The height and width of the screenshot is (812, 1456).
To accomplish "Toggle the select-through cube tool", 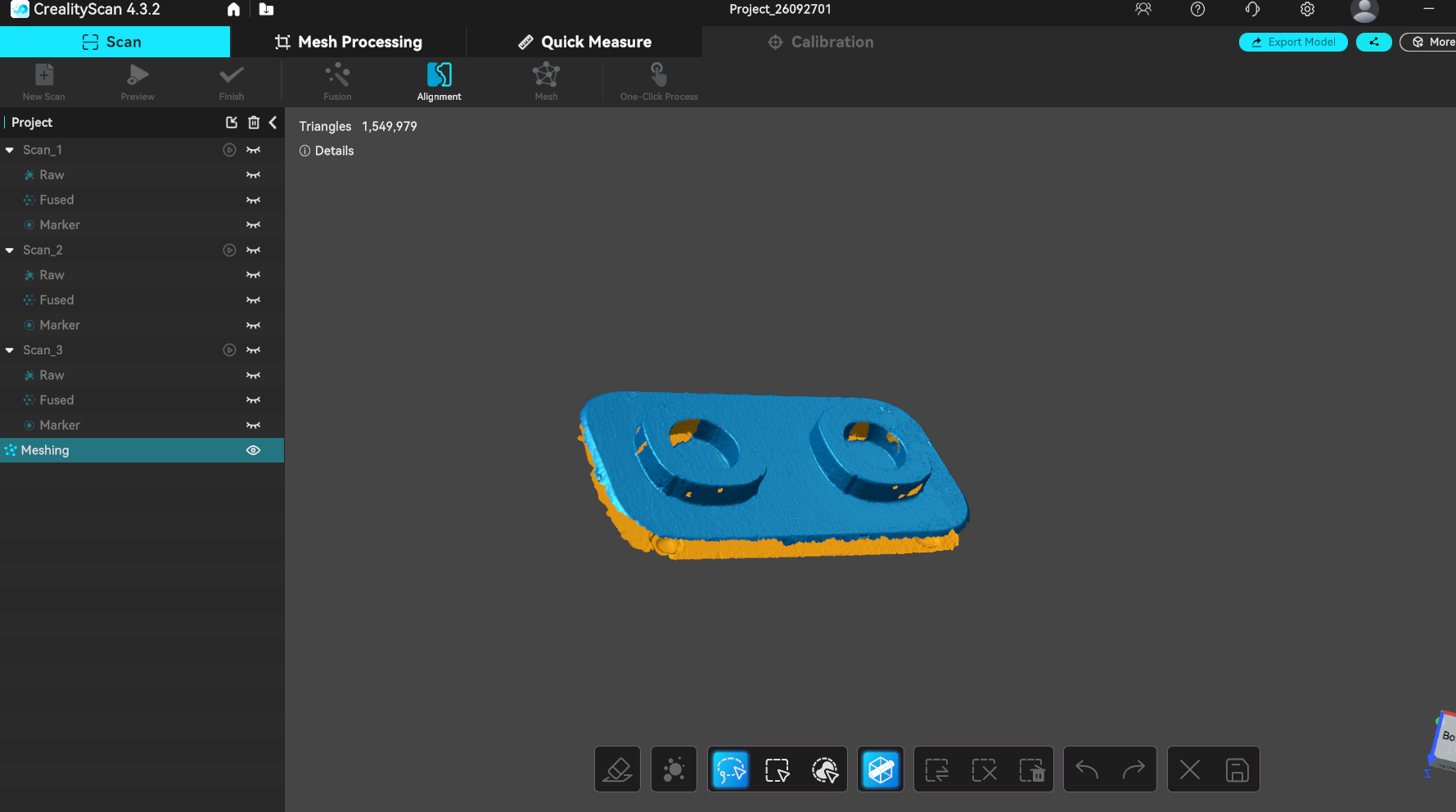I will [x=881, y=769].
